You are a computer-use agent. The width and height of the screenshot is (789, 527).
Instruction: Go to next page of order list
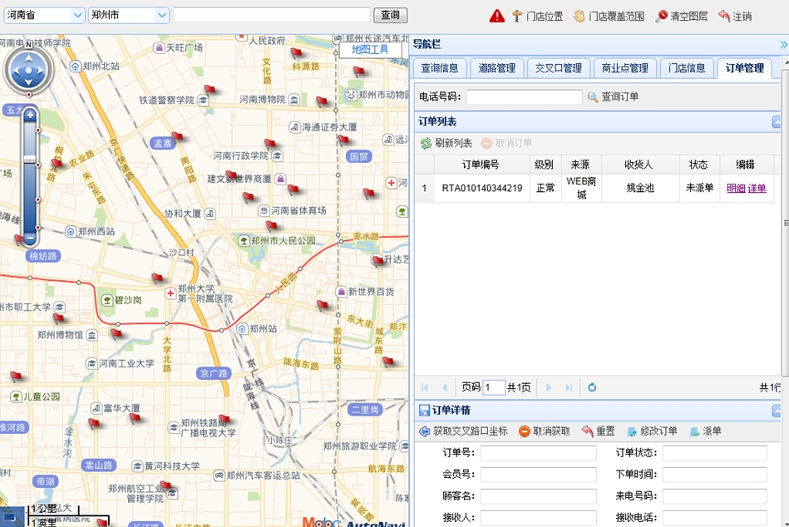tap(549, 387)
